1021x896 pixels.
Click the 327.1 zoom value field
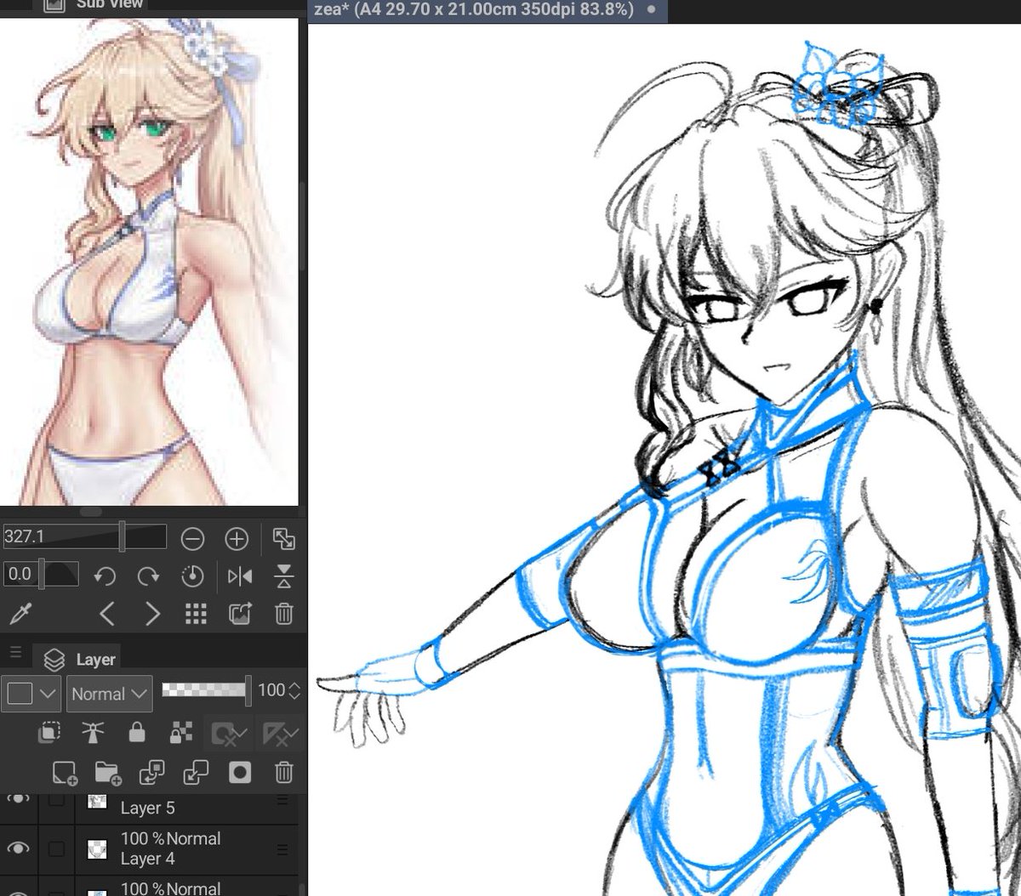(x=24, y=536)
